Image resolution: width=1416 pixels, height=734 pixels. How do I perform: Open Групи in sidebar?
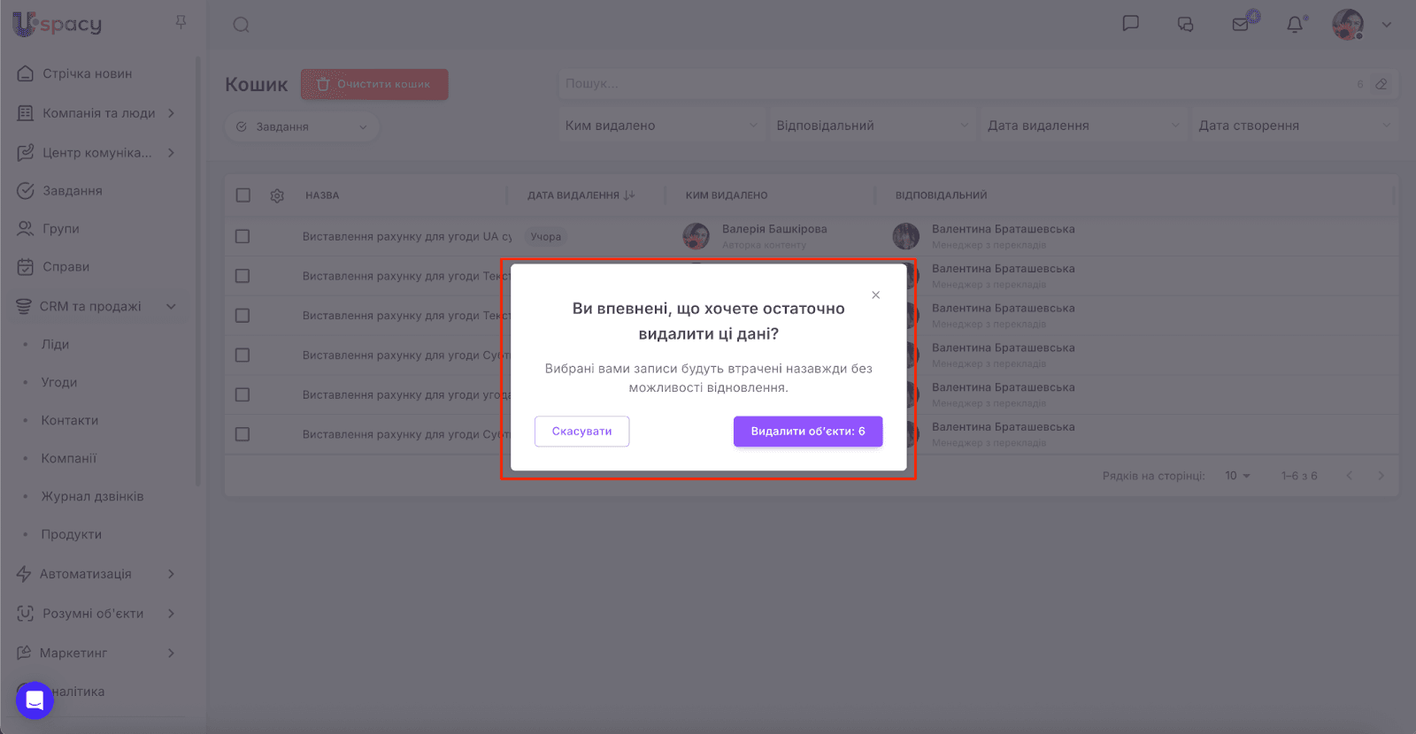(60, 229)
